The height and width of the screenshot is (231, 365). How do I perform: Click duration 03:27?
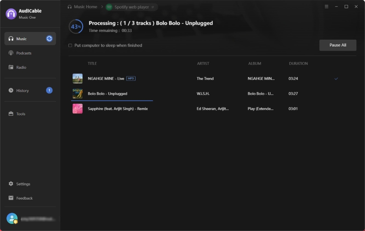(x=293, y=94)
